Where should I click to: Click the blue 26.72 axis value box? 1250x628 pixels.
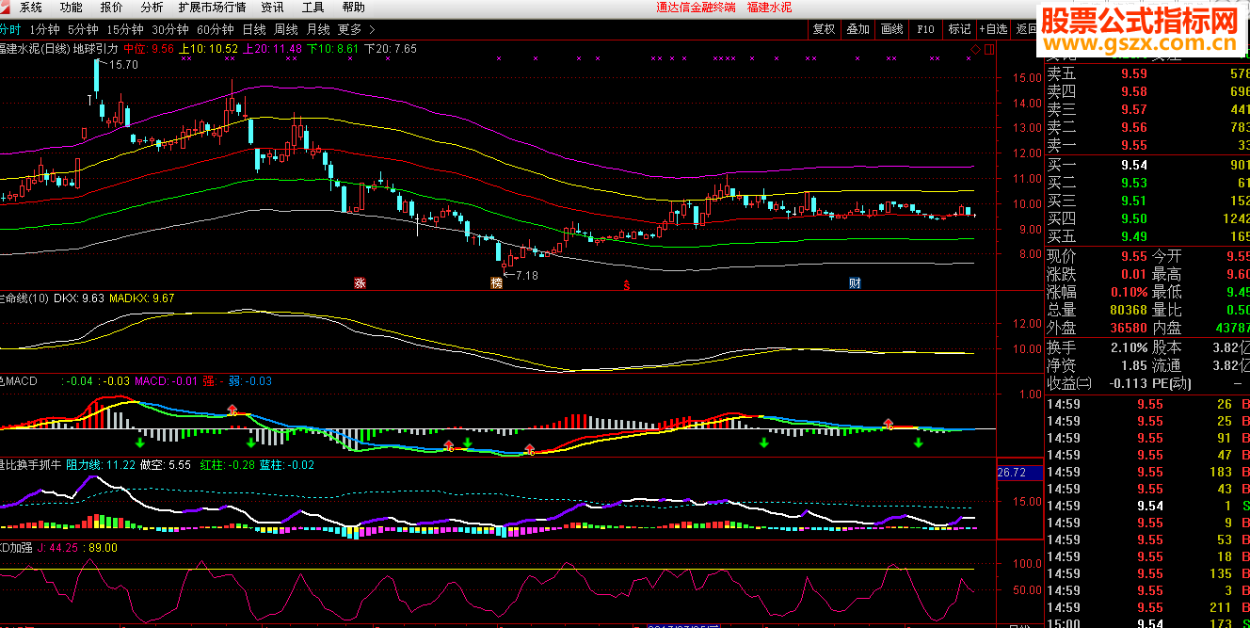[1018, 472]
